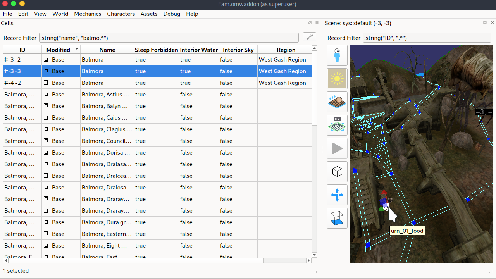Select the Balmora, Dorisa name cell

coord(107,153)
